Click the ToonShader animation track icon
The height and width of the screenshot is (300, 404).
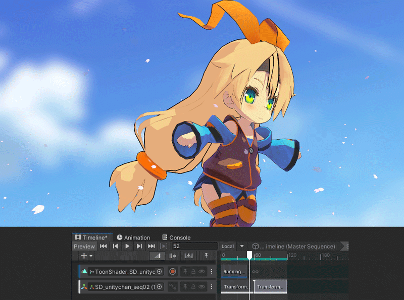click(x=84, y=271)
